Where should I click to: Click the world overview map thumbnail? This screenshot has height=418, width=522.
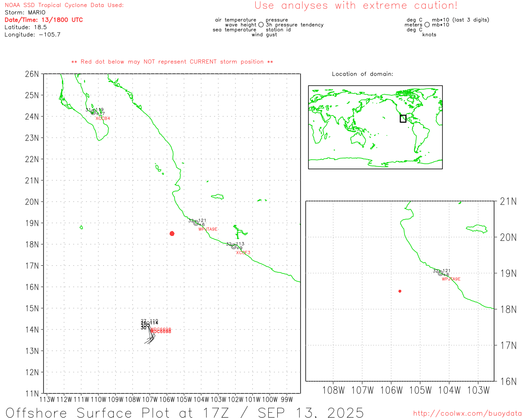(x=375, y=127)
